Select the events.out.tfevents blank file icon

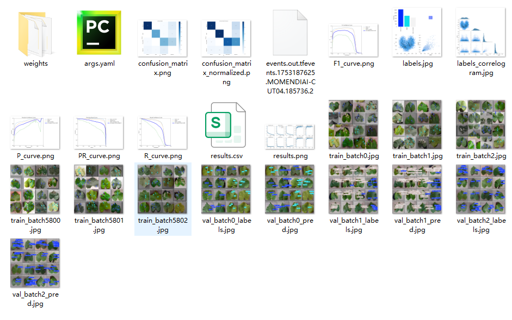point(290,33)
